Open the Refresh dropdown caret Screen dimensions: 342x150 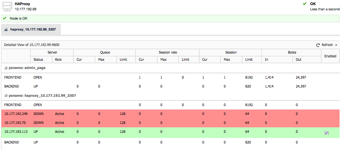coord(336,45)
